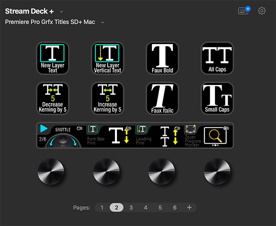Add a new page with plus button
The width and height of the screenshot is (276, 226).
pyautogui.click(x=190, y=208)
